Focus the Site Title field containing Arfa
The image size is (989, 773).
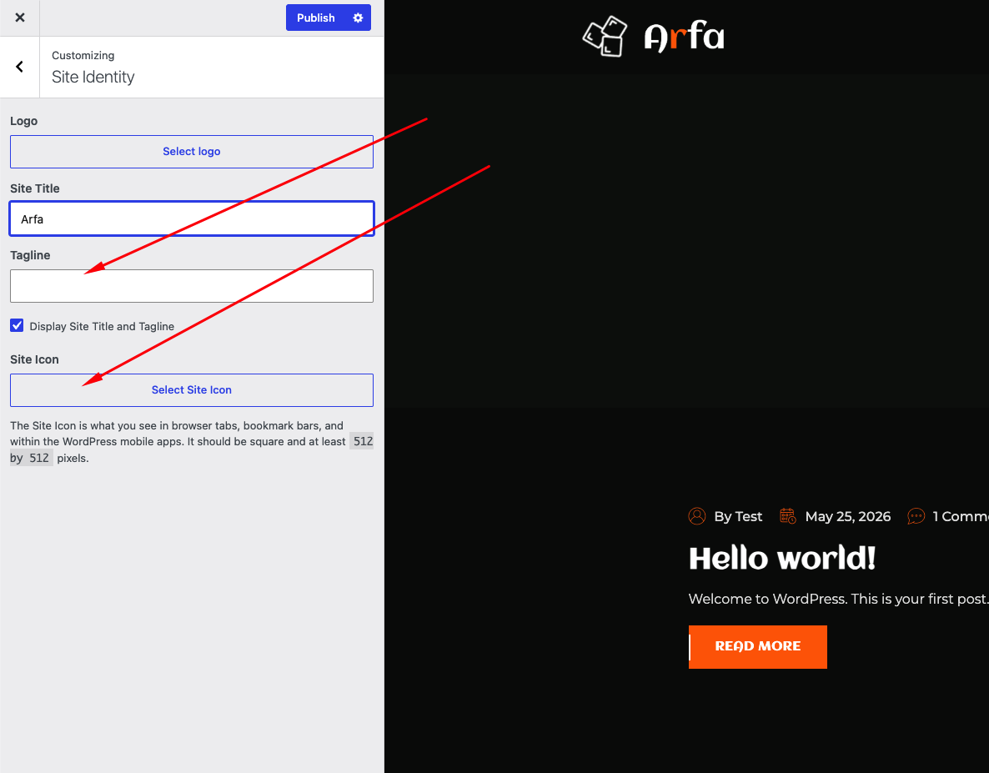[x=192, y=218]
